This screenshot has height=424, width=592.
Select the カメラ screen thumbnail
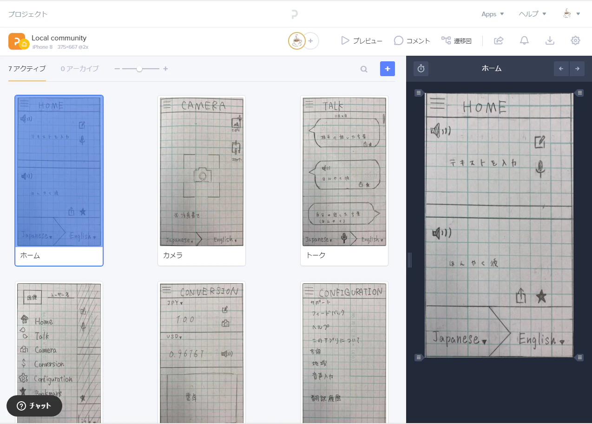202,171
